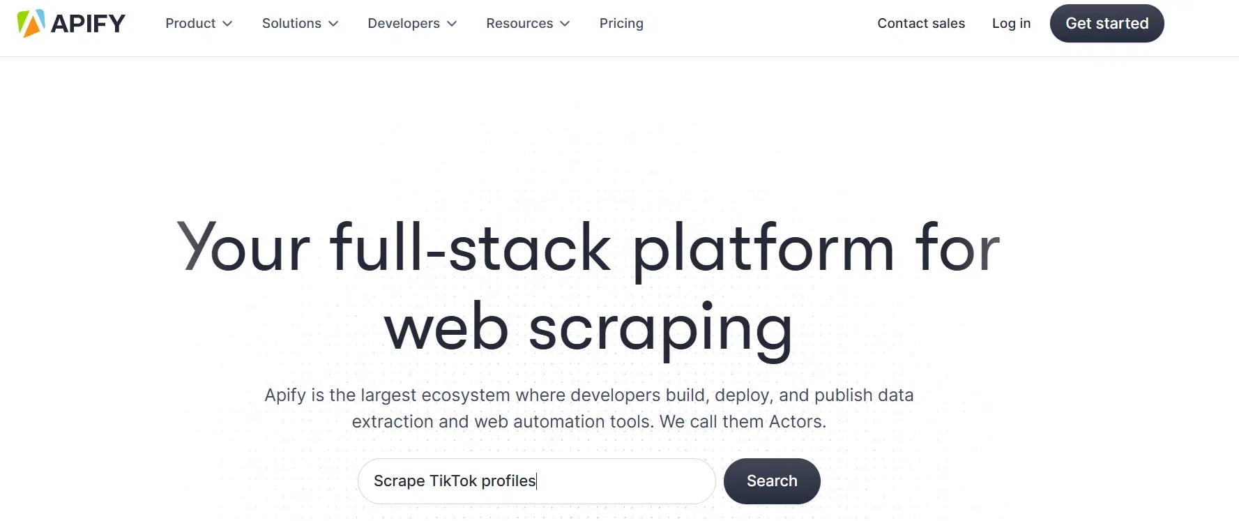Open the Solutions menu
This screenshot has width=1239, height=521.
pyautogui.click(x=300, y=23)
